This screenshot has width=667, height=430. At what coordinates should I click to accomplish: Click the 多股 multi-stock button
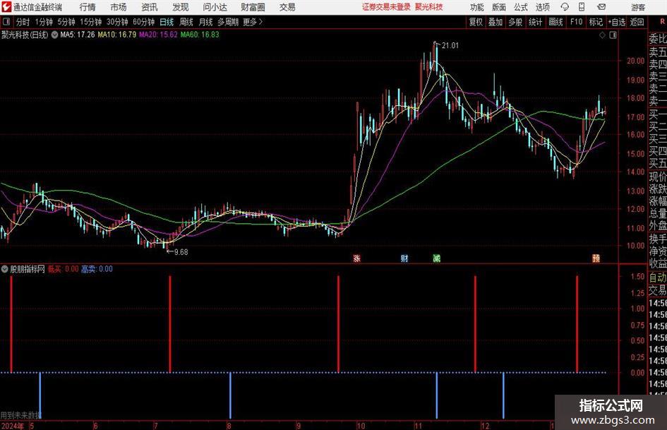click(515, 22)
